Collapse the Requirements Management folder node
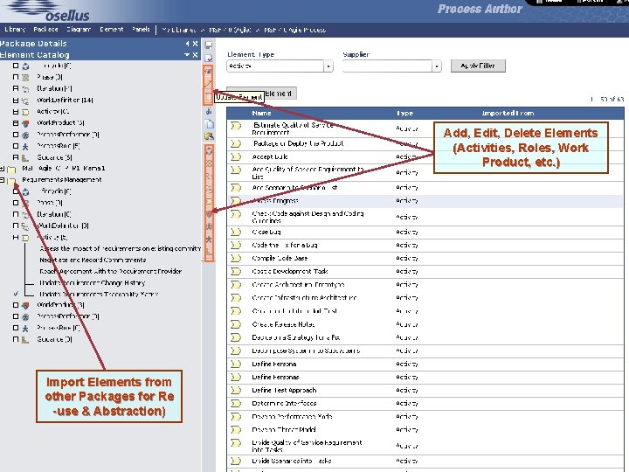629x472 pixels. (3, 180)
